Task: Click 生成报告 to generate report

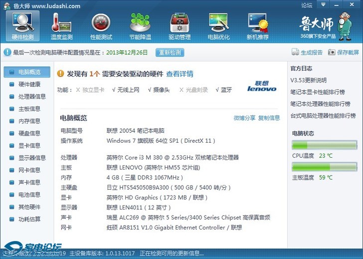Action: (307, 52)
